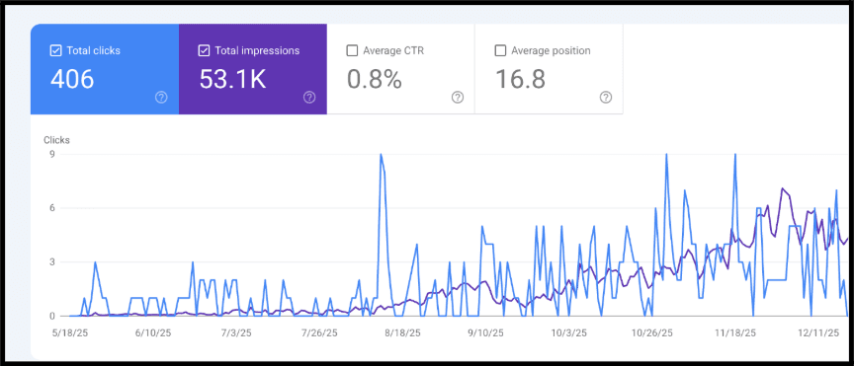Click the Average position label text

click(x=551, y=51)
